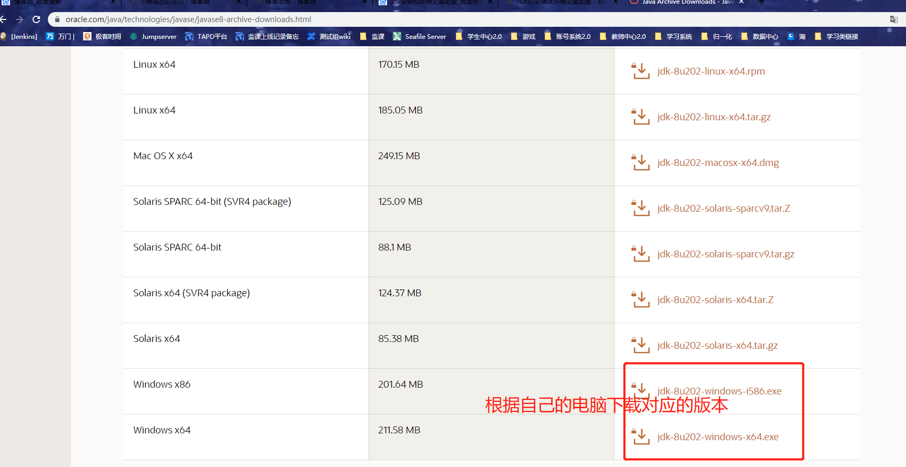Select Solaris SPARC 64-bit (SVR4 package) label

(212, 202)
